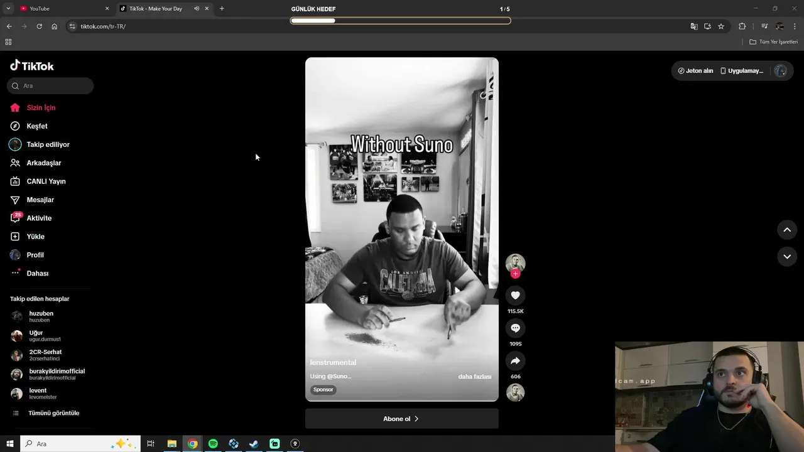Open the sound disc below the share count
This screenshot has width=804, height=452.
[x=515, y=393]
